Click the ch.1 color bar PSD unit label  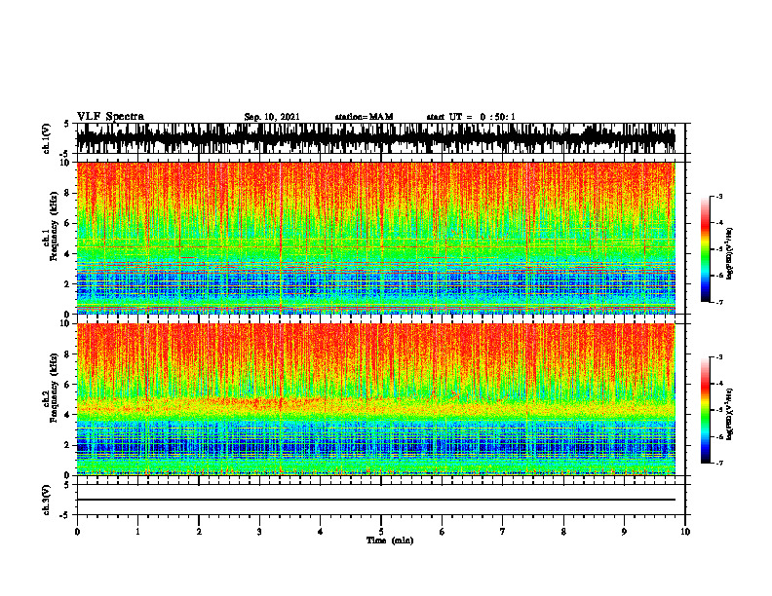pos(730,254)
